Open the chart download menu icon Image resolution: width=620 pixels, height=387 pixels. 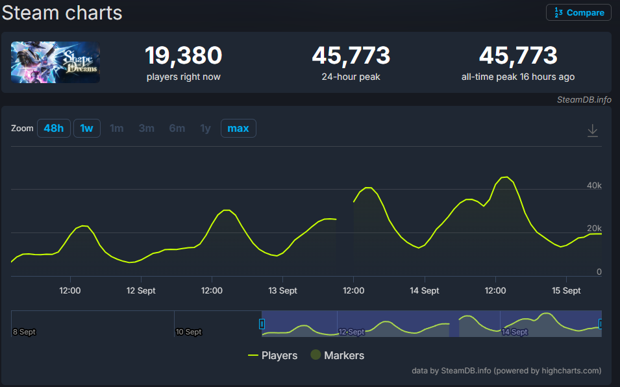pyautogui.click(x=592, y=131)
